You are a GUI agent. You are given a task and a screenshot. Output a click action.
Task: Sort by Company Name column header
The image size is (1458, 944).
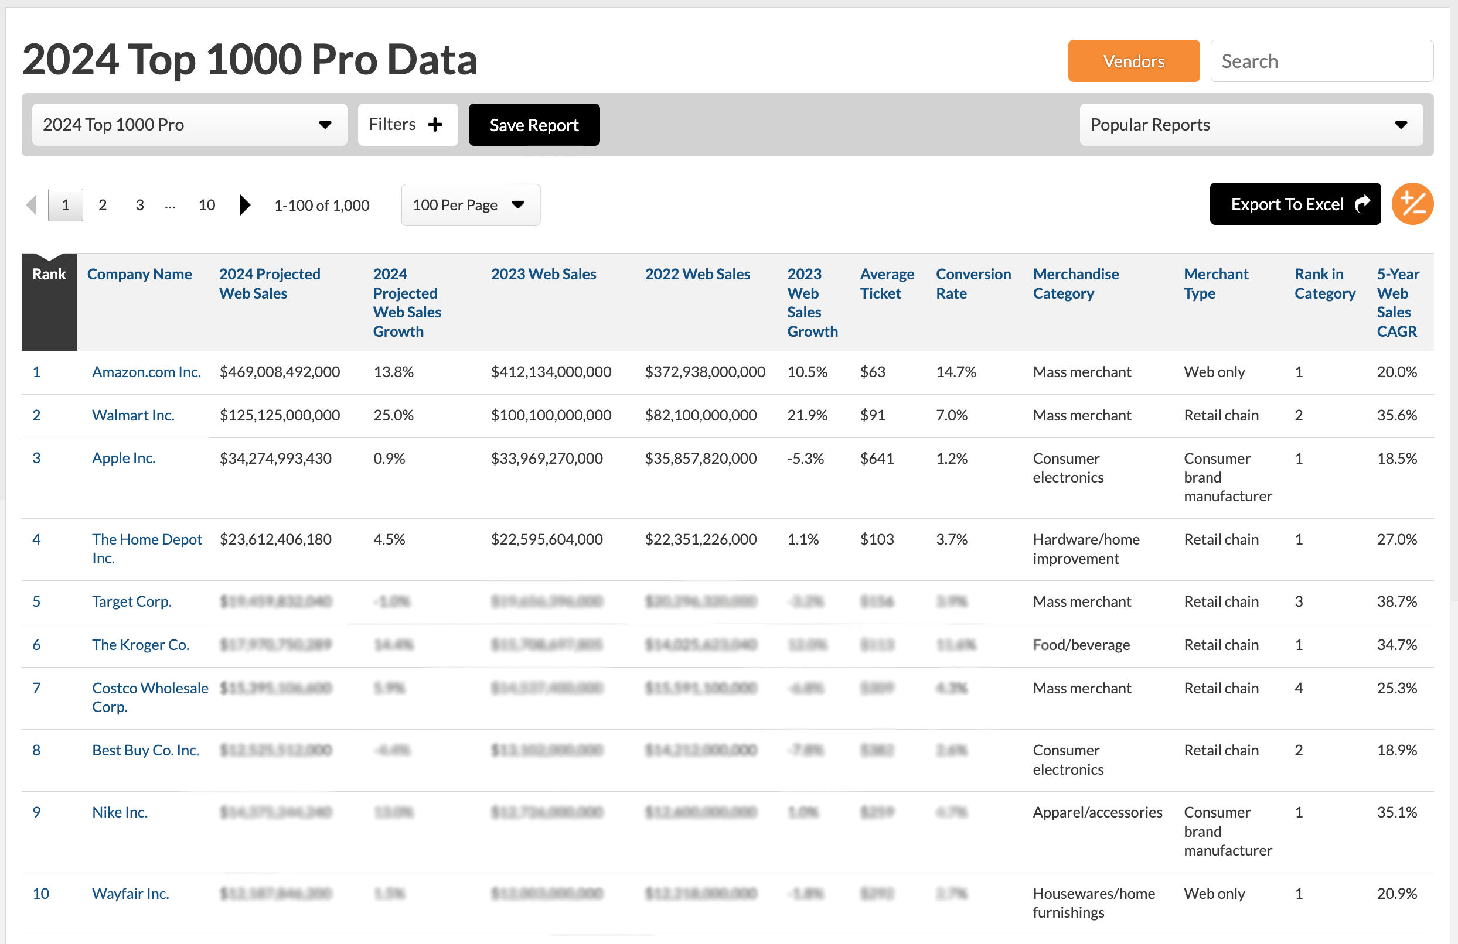(139, 274)
